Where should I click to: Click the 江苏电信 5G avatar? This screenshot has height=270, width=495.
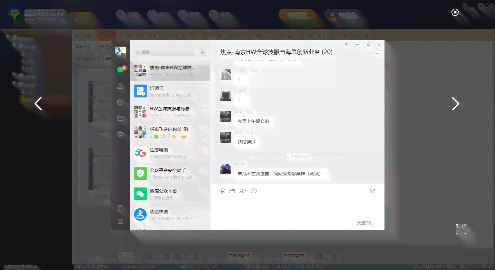[140, 153]
